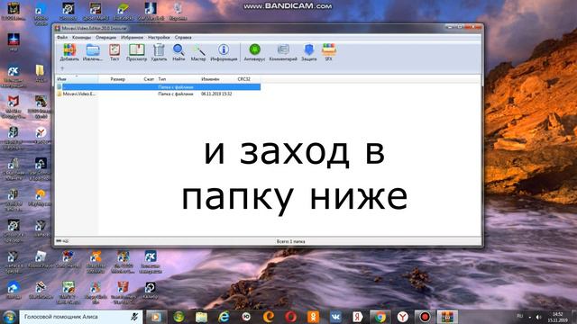Click the Alice microphone icon in taskbar
Viewport: 577px width, 324px height.
pos(134,317)
